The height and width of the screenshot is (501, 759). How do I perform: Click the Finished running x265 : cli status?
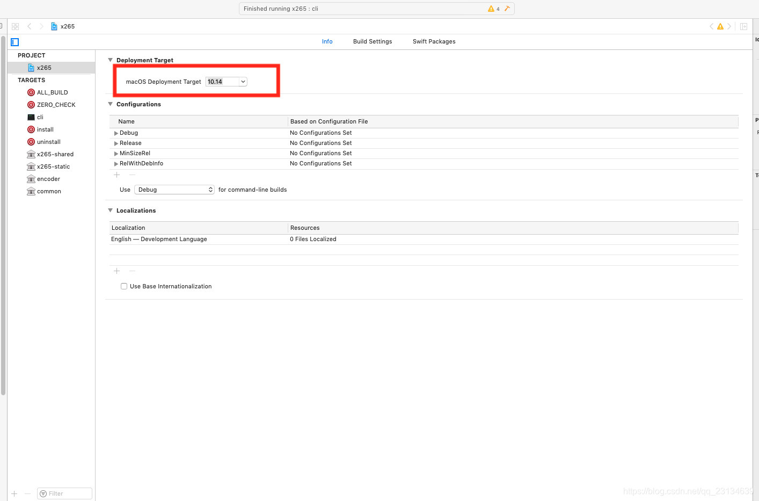[281, 9]
